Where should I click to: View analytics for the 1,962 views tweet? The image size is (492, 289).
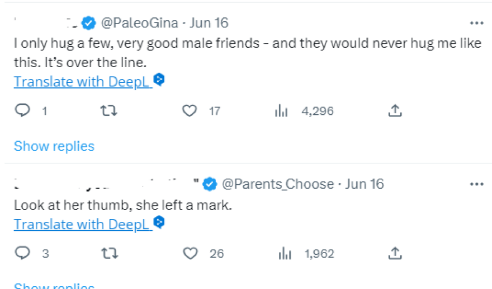(x=285, y=254)
